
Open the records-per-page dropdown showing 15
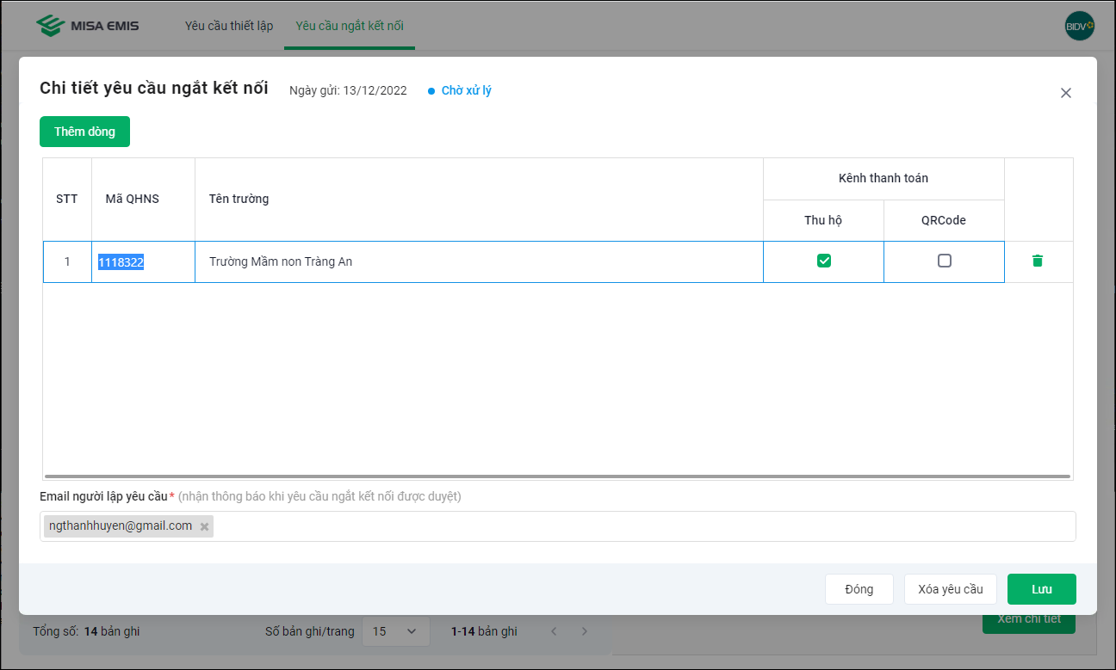[395, 631]
